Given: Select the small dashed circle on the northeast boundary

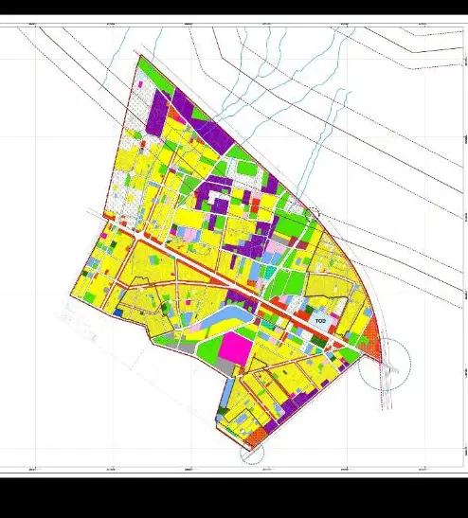Looking at the screenshot, I should pos(313,213).
